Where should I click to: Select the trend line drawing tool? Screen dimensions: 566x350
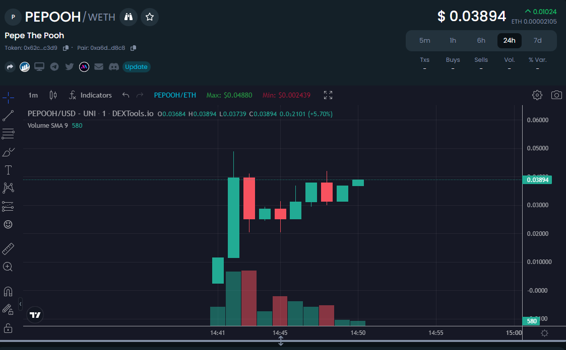(8, 116)
